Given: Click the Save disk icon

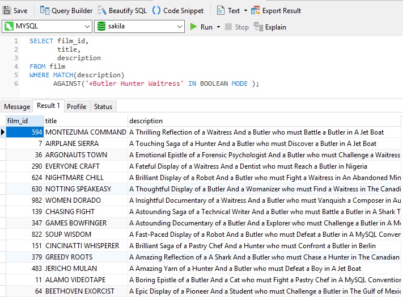Looking at the screenshot, I should pyautogui.click(x=7, y=11).
